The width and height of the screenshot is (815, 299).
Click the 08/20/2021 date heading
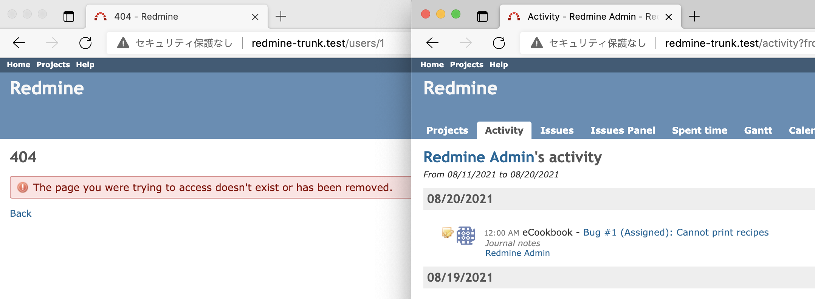coord(460,199)
